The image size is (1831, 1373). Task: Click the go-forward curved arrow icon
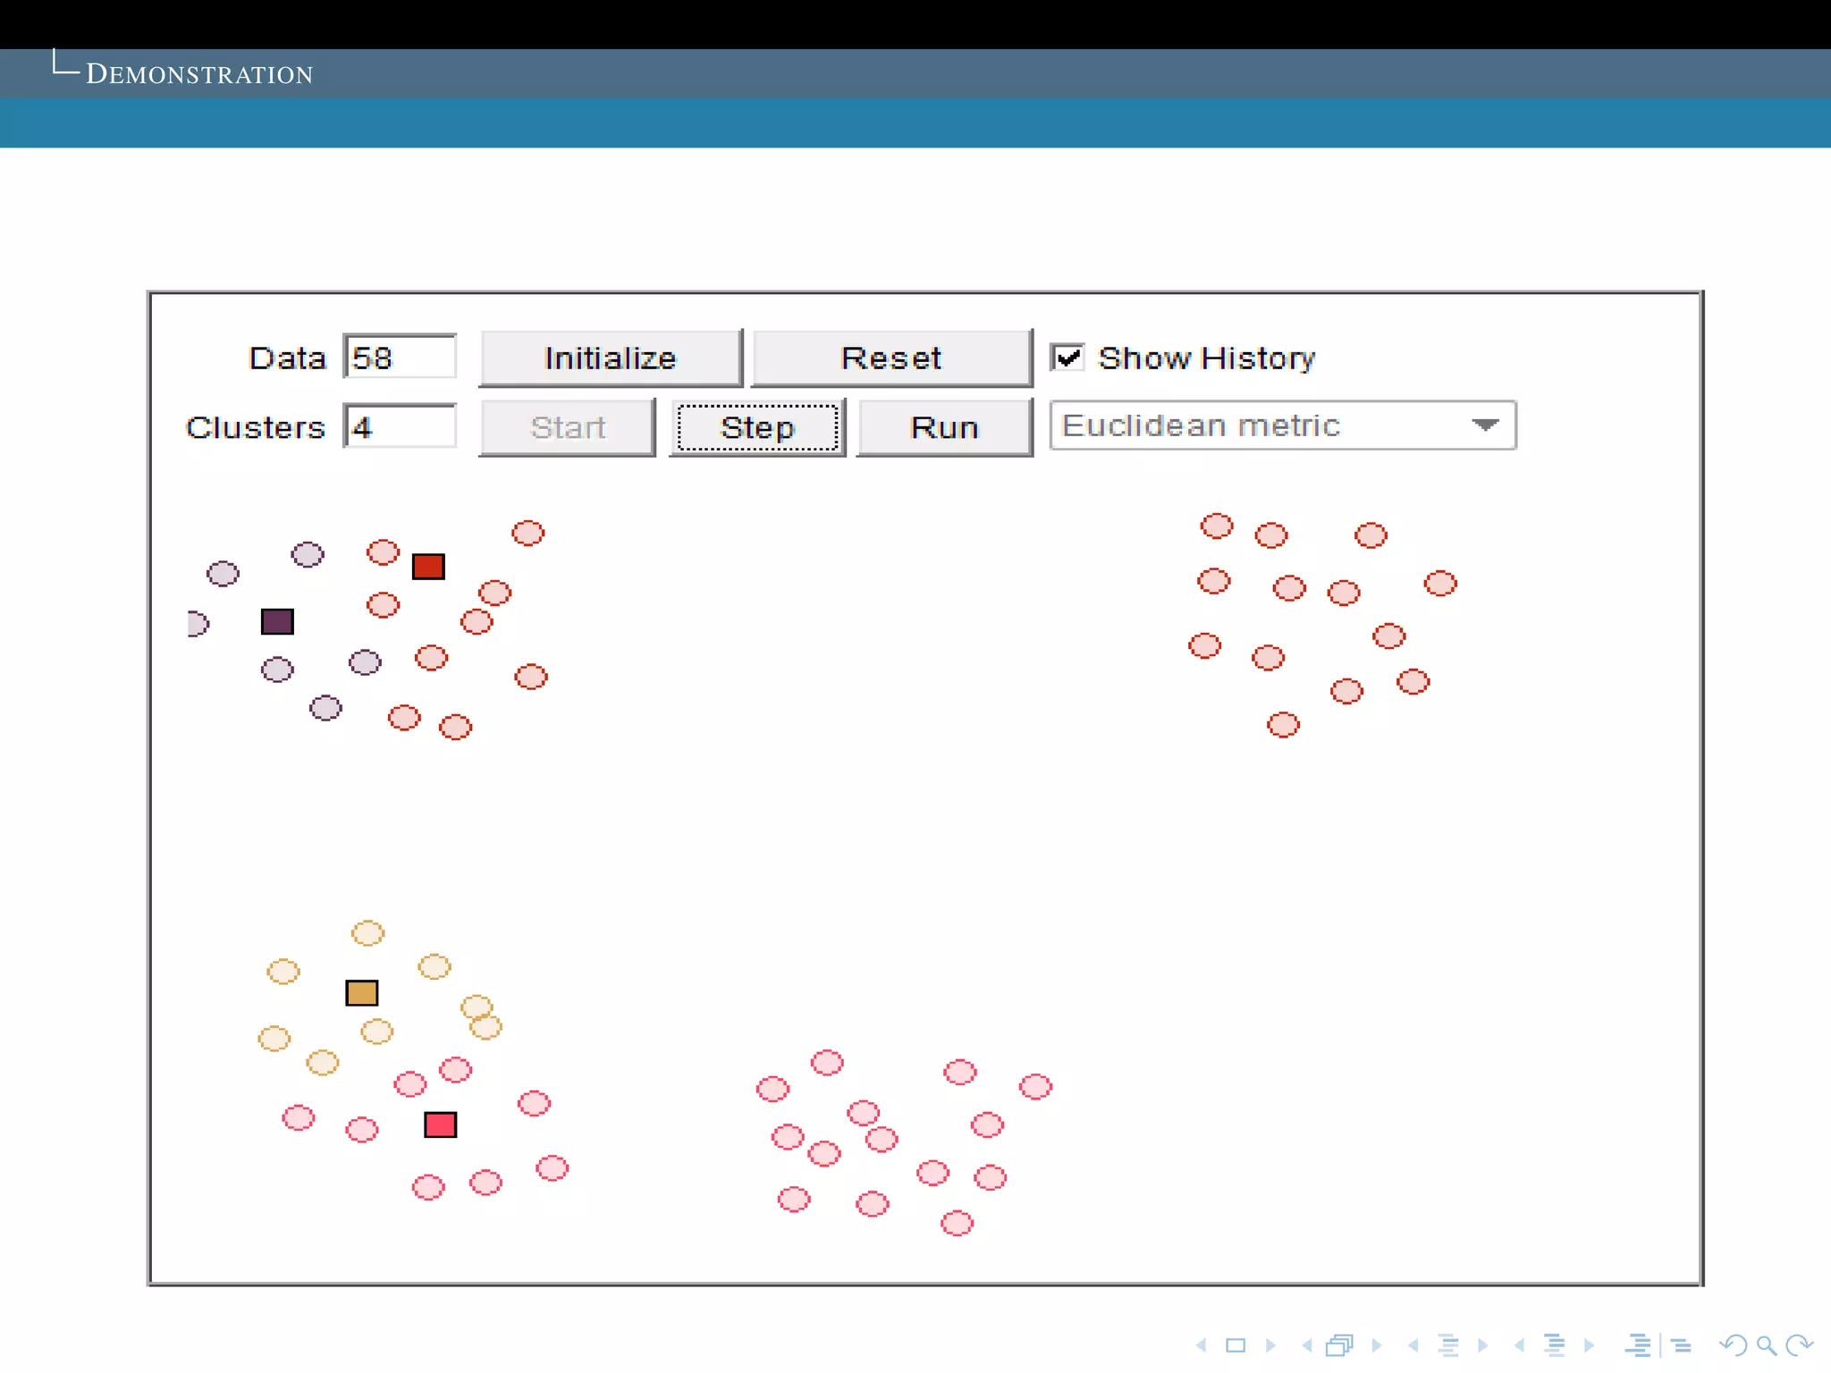pos(1799,1345)
